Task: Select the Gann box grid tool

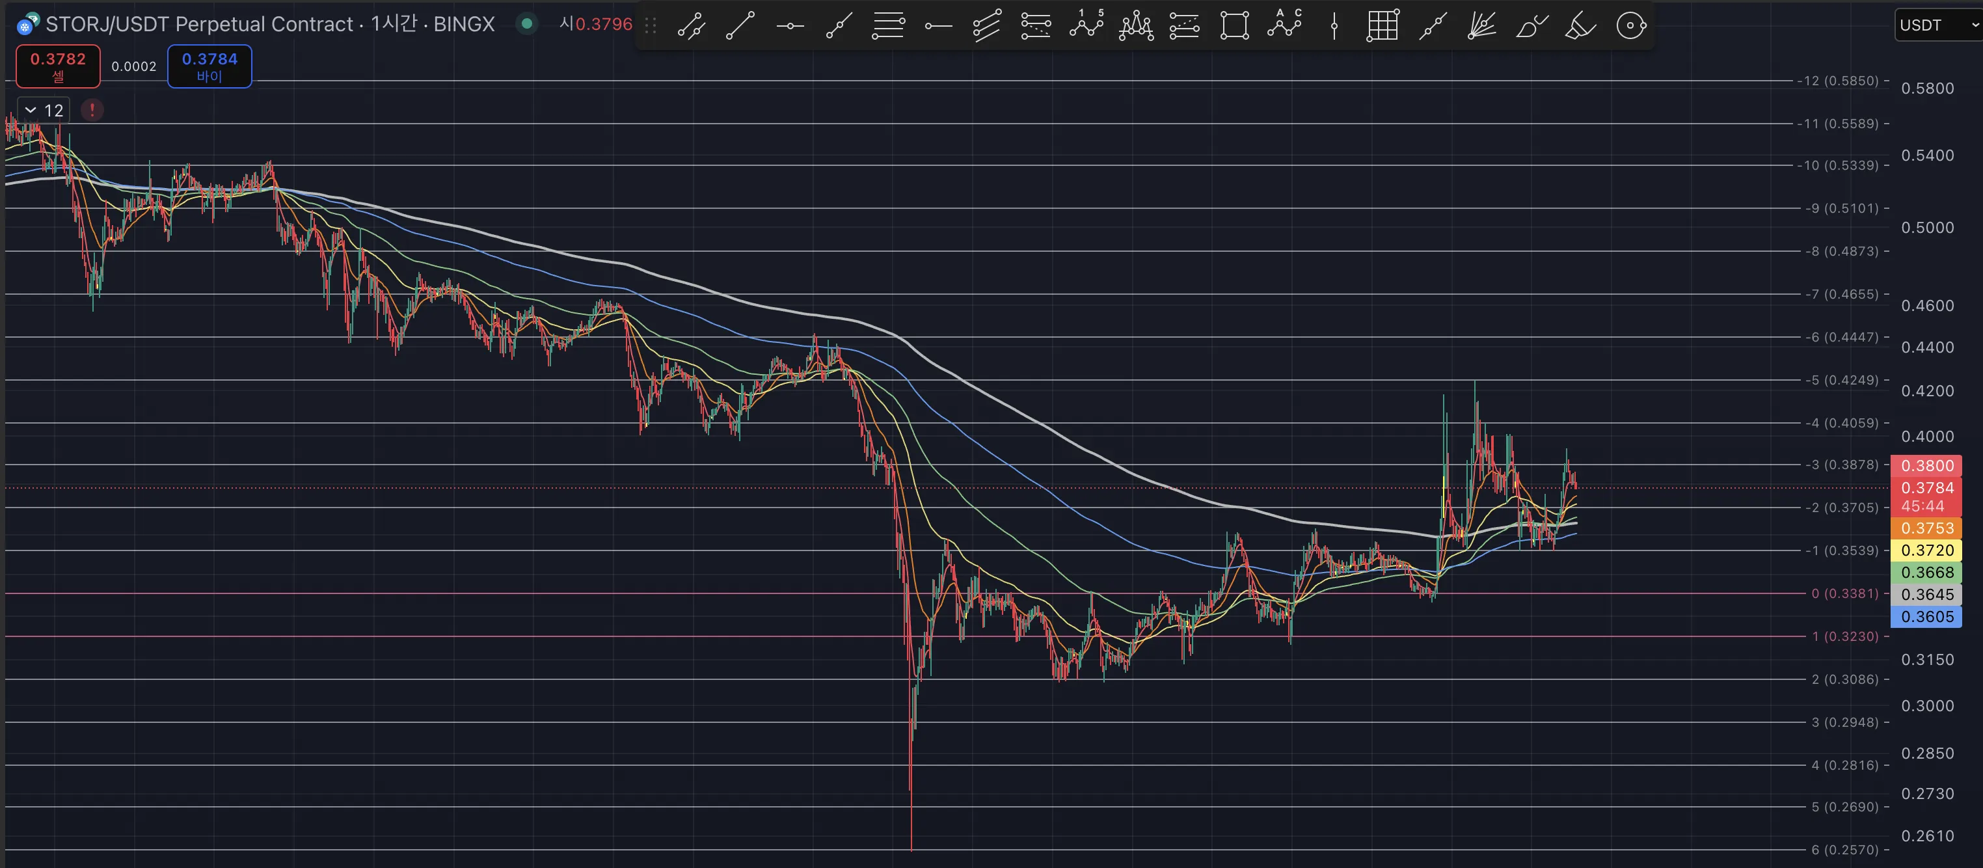Action: click(1383, 25)
